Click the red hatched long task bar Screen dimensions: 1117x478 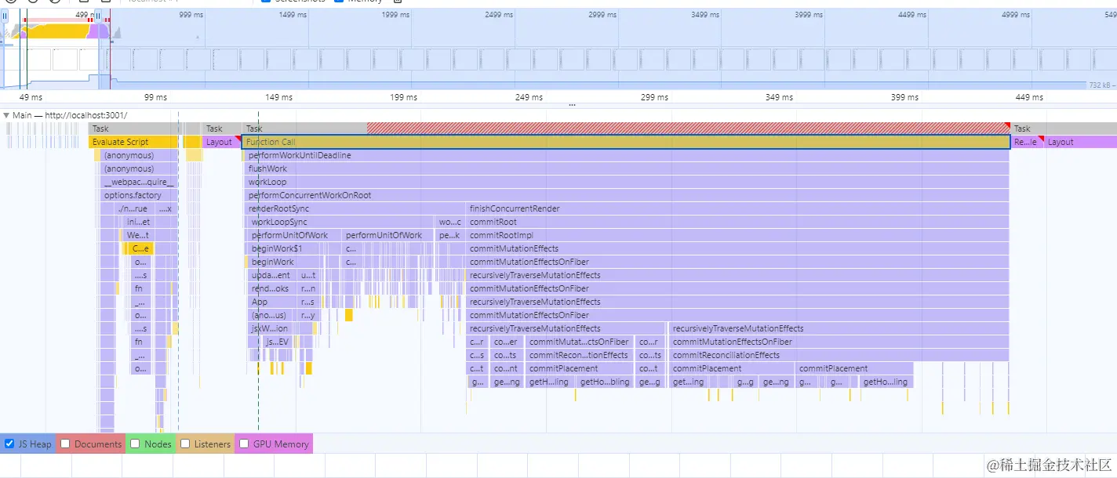point(689,129)
